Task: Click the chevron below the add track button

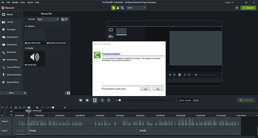Action: 11,115
